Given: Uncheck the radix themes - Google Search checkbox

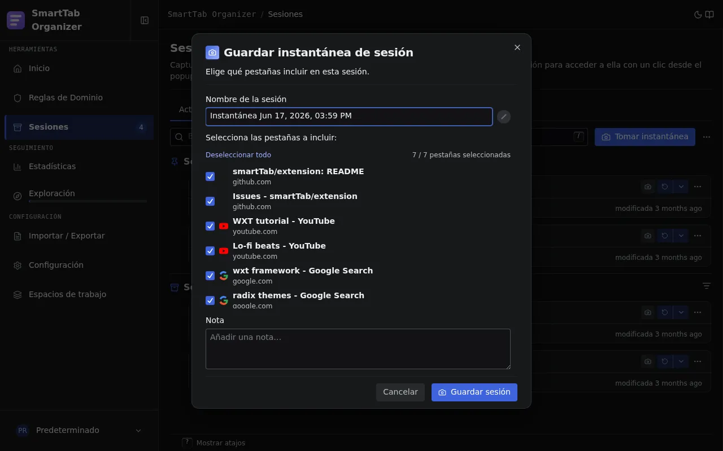Looking at the screenshot, I should (x=210, y=300).
